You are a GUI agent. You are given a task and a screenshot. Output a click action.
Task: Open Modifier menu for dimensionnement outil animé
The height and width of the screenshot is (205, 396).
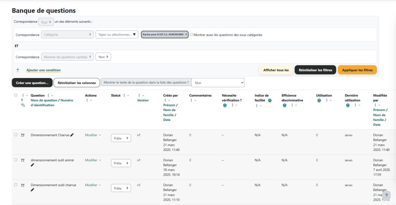tap(93, 160)
